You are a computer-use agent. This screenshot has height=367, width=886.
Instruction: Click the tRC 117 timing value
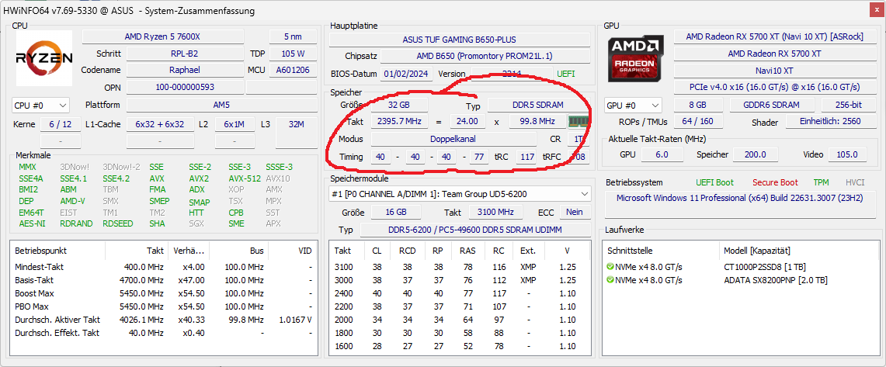click(528, 157)
